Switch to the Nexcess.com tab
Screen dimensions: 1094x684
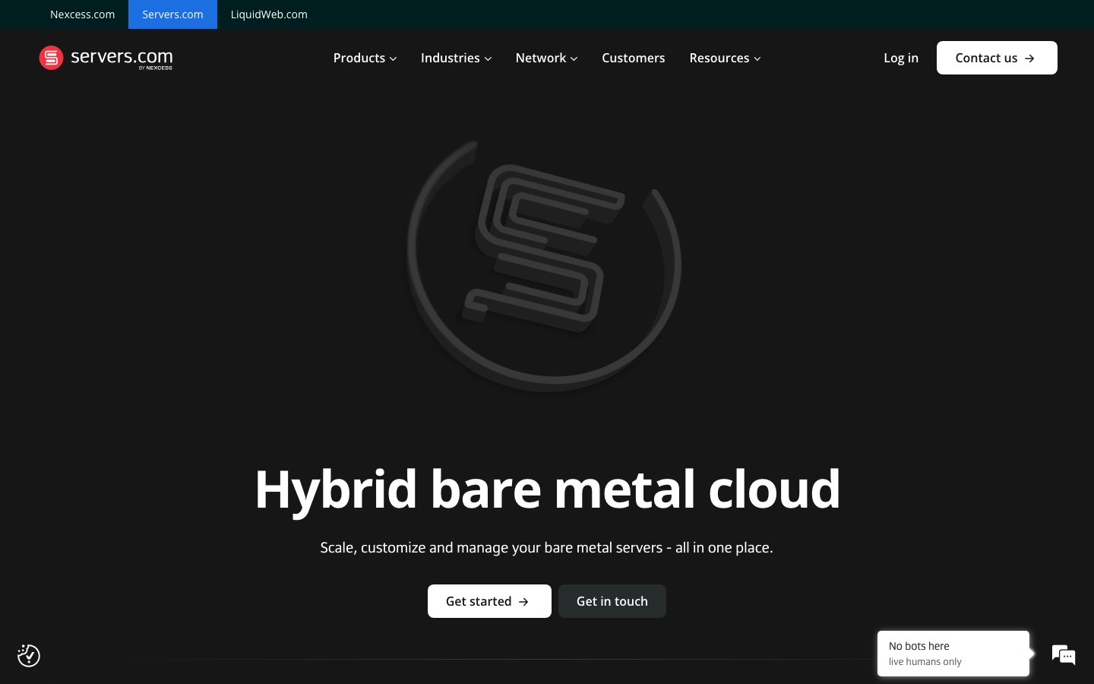pyautogui.click(x=83, y=14)
